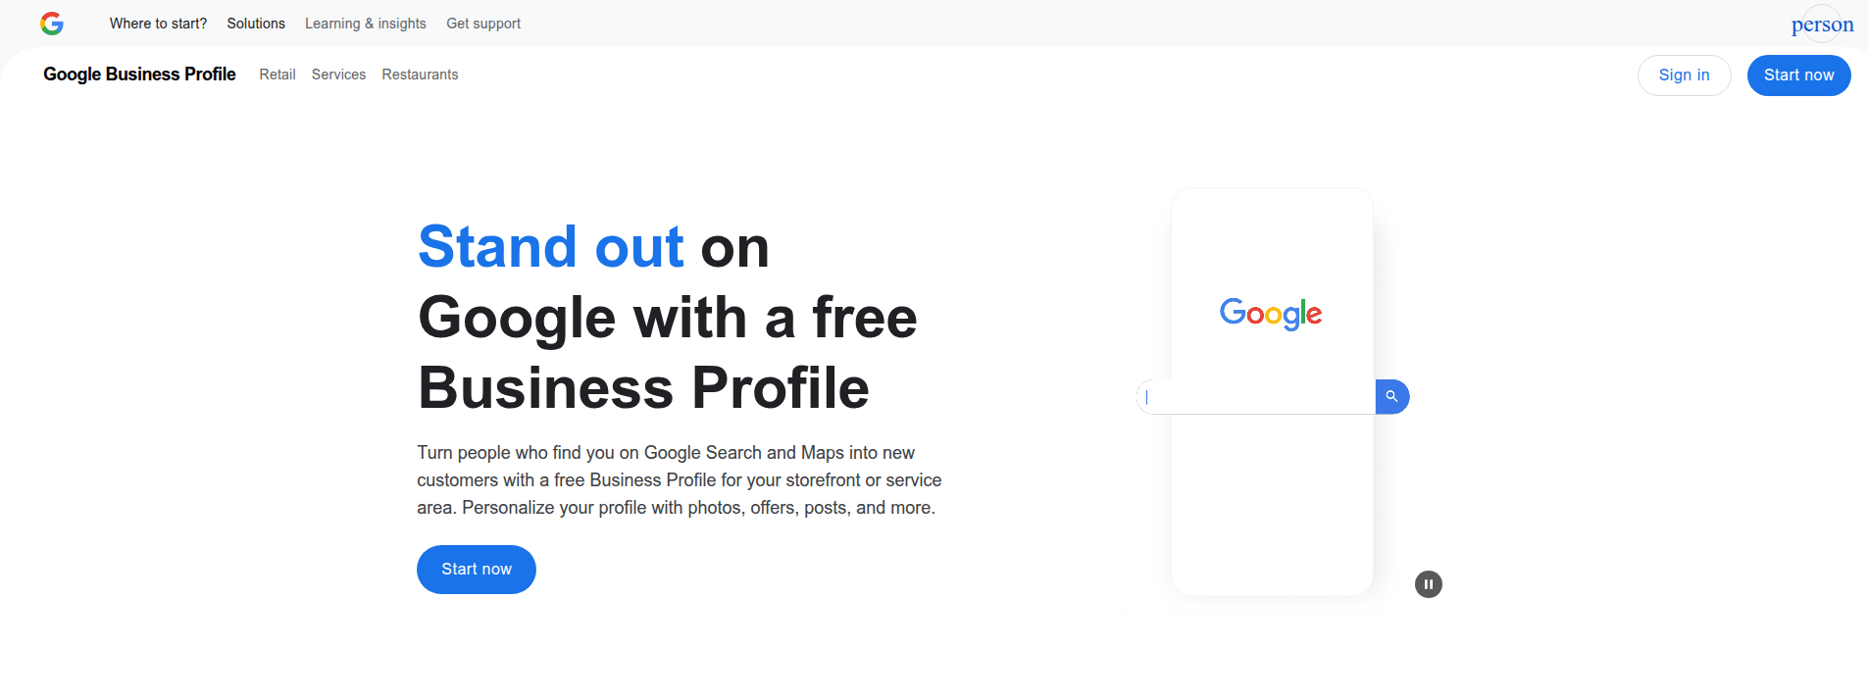1868x700 pixels.
Task: Pause the phone screen animation
Action: [1428, 583]
